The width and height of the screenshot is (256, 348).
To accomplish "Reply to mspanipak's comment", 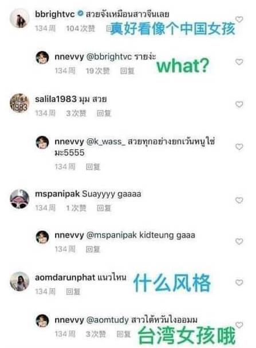I will [x=104, y=208].
